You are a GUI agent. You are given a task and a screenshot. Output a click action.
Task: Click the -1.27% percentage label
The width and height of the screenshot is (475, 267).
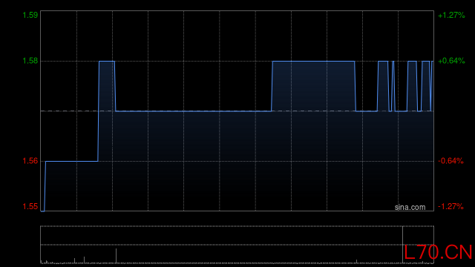tap(451, 206)
